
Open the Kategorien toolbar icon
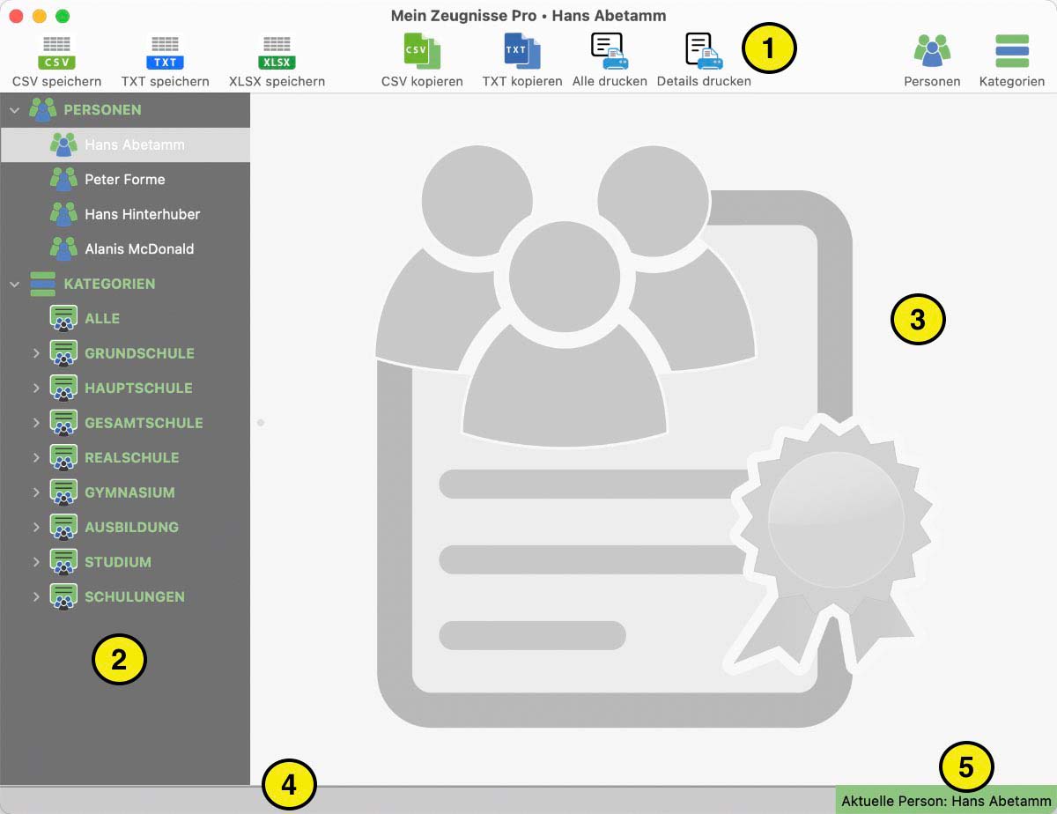1011,51
